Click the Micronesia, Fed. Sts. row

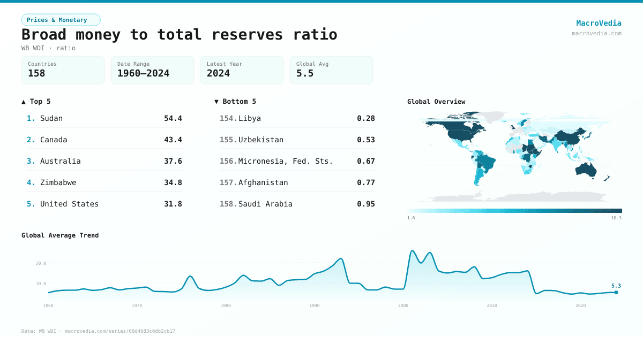pos(297,161)
